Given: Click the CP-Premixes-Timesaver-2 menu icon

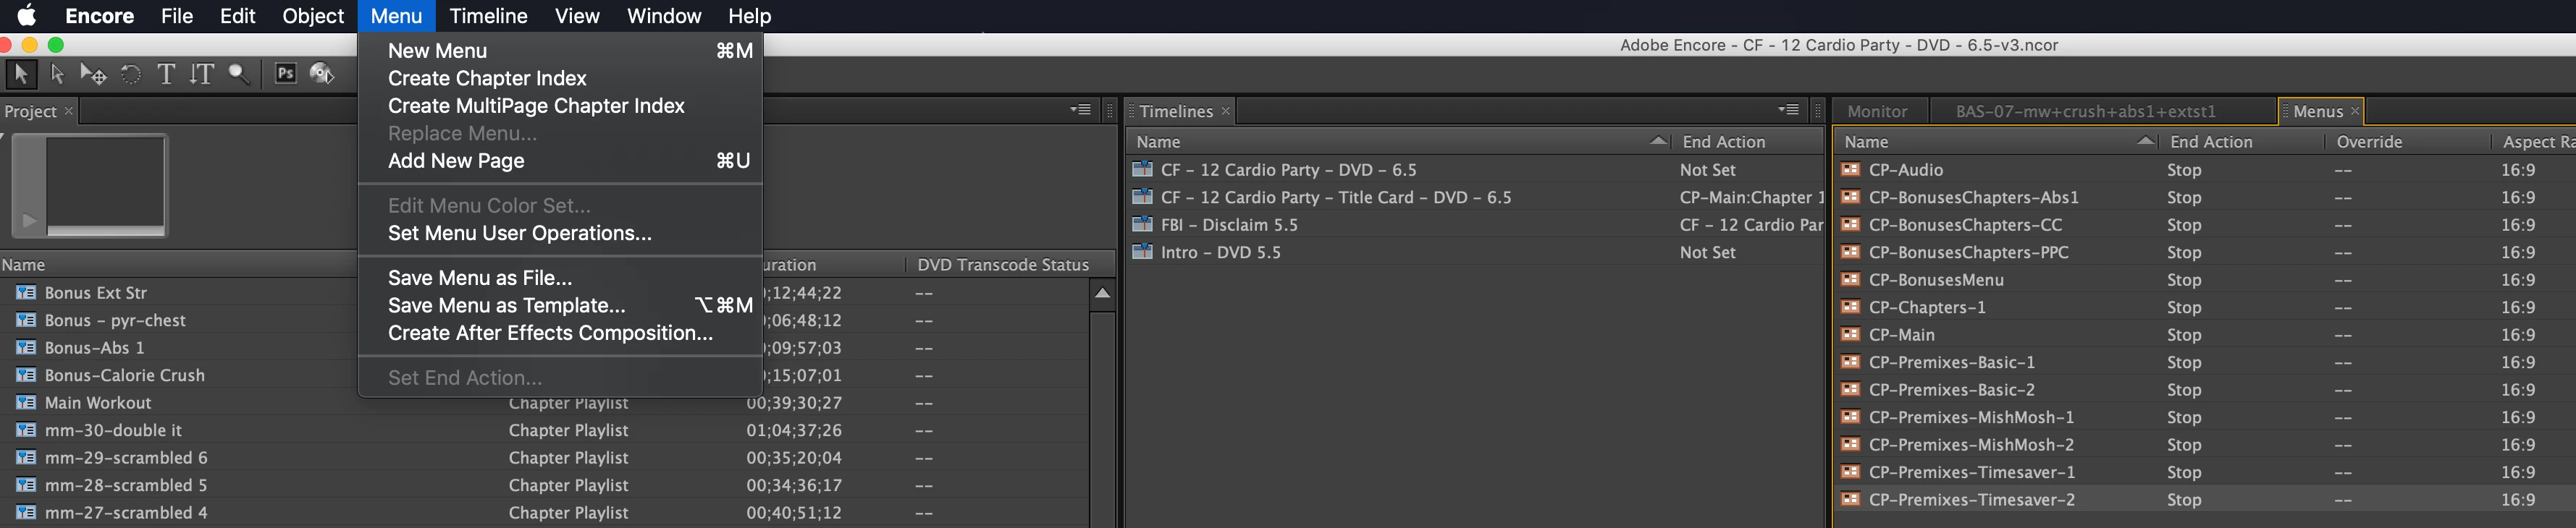Looking at the screenshot, I should [1850, 499].
